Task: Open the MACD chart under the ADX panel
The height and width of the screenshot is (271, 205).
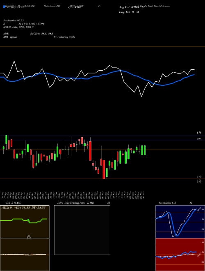Action: pyautogui.click(x=25, y=255)
